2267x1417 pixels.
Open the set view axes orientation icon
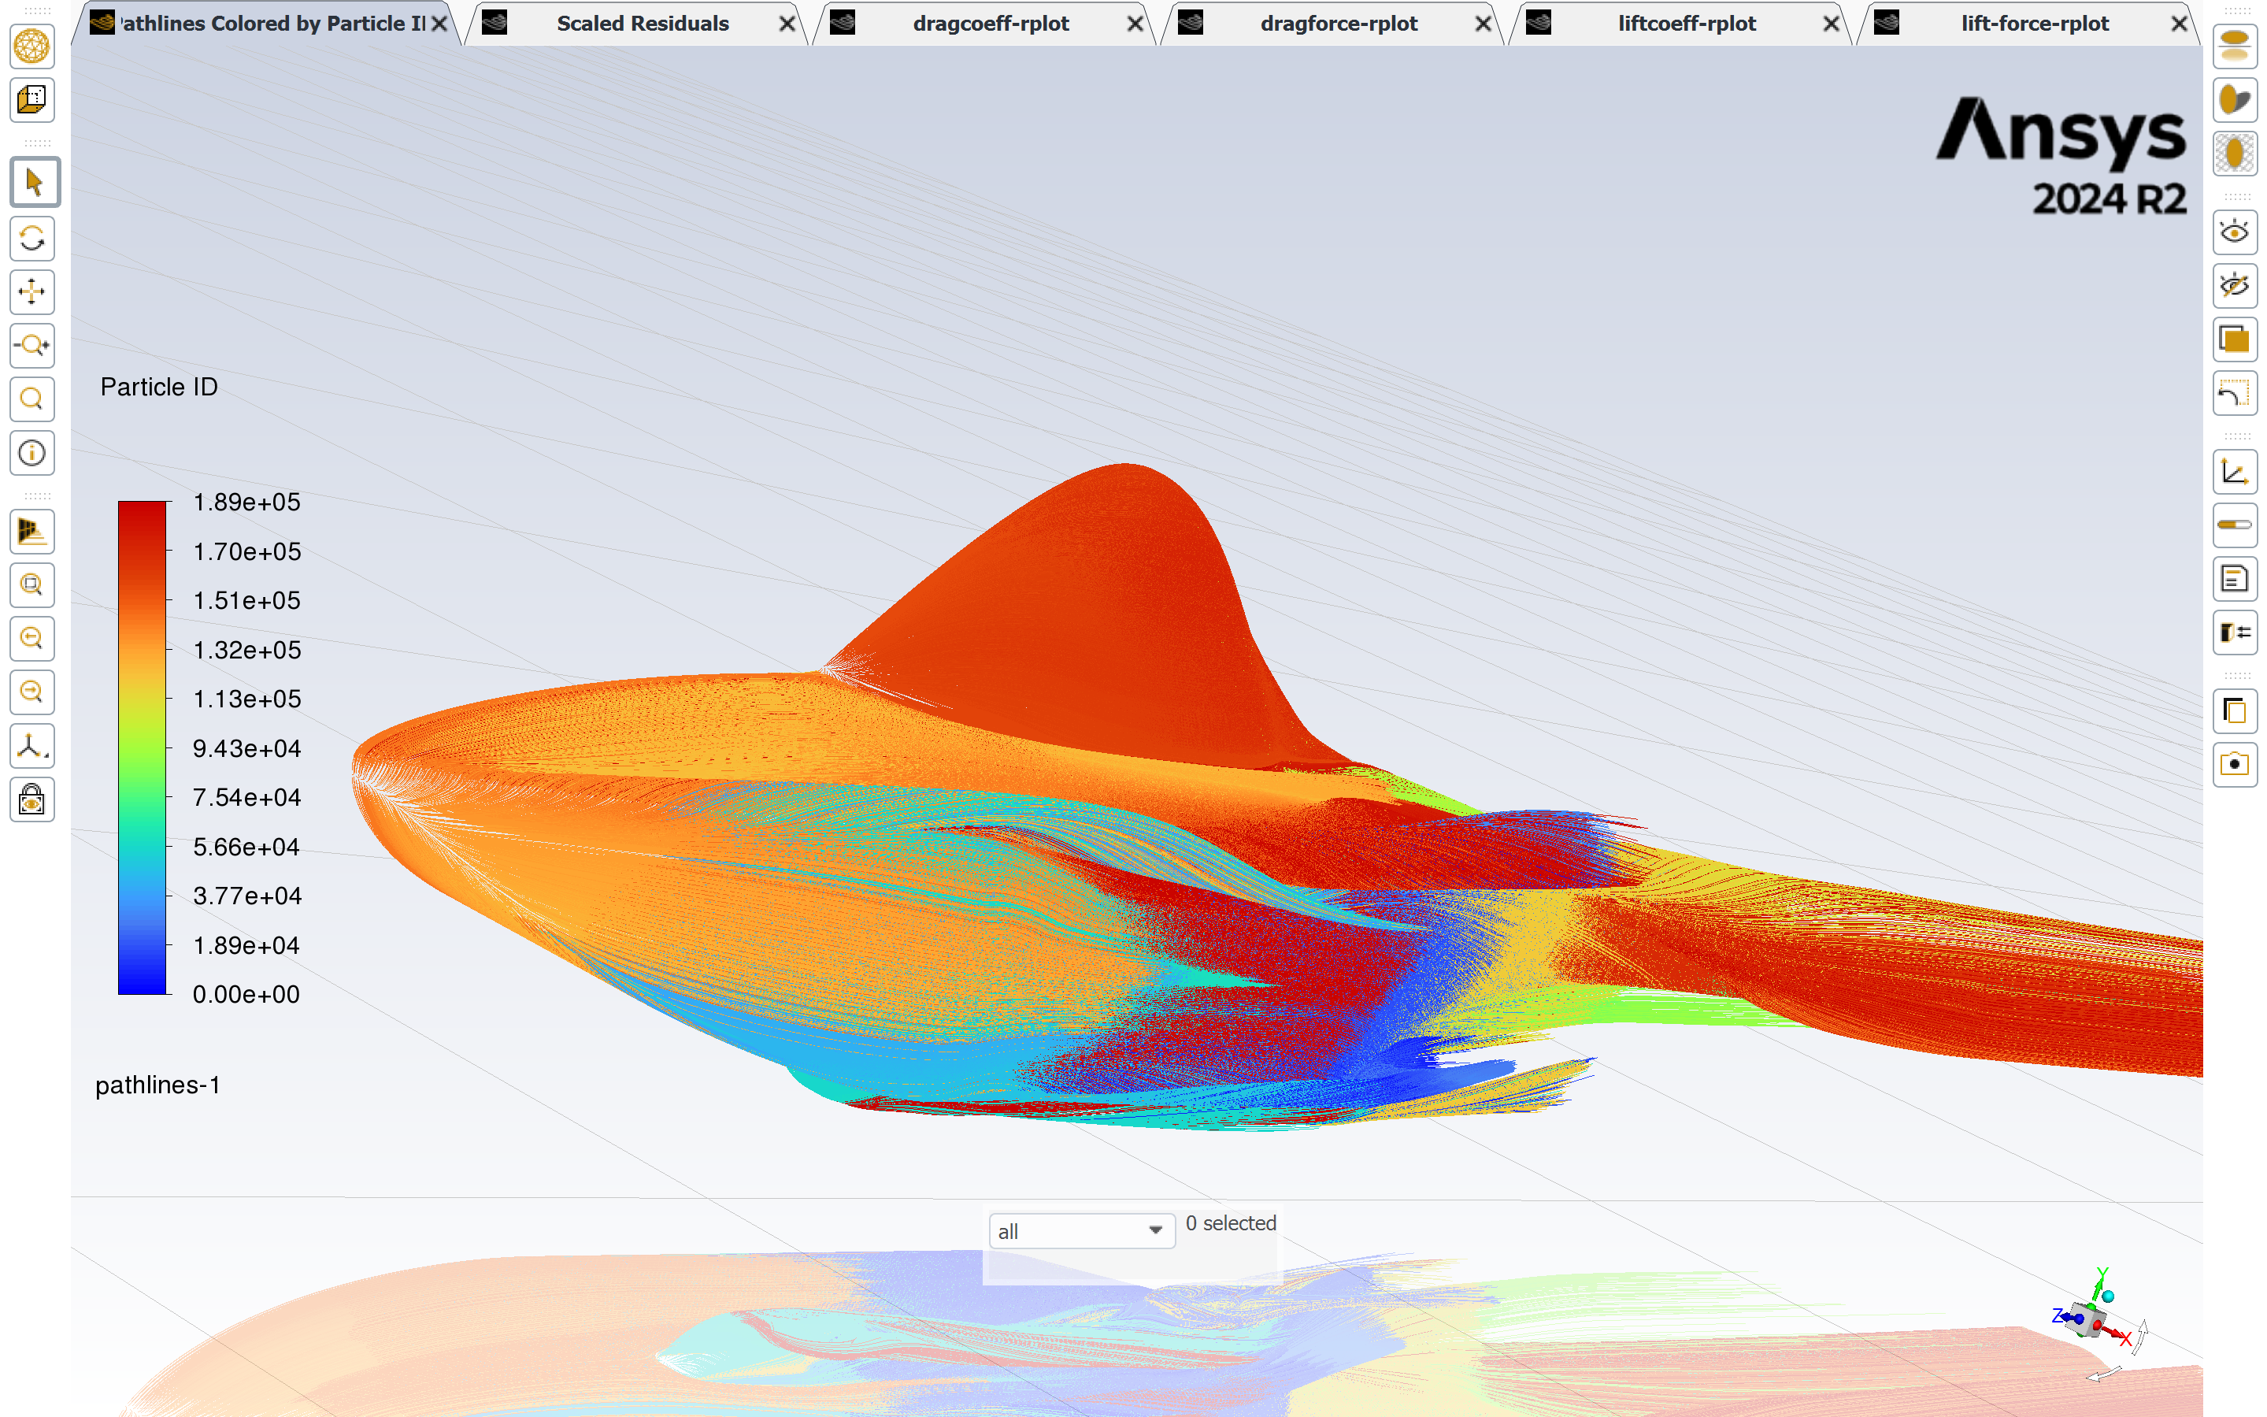(x=31, y=746)
